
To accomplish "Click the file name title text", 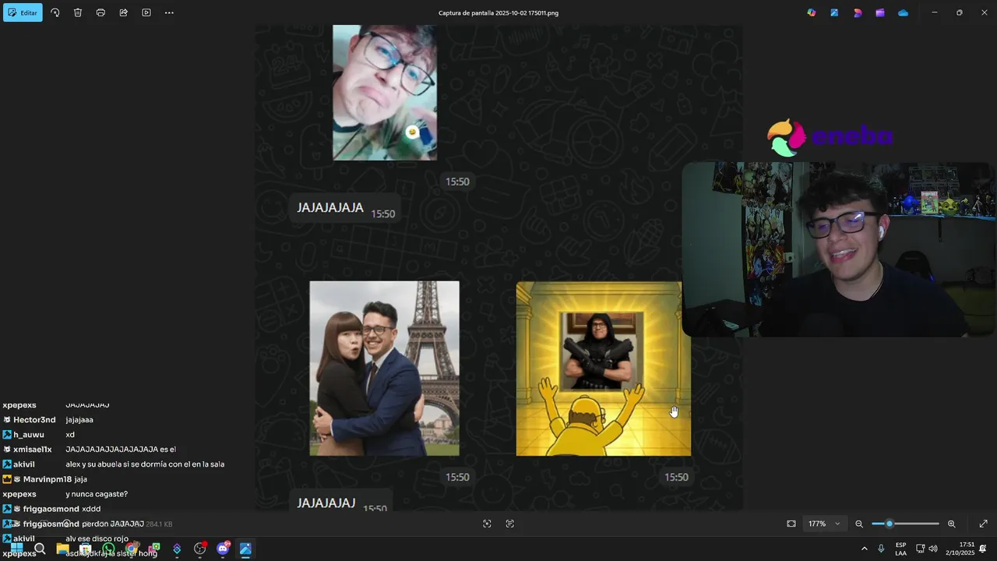I will pos(498,12).
